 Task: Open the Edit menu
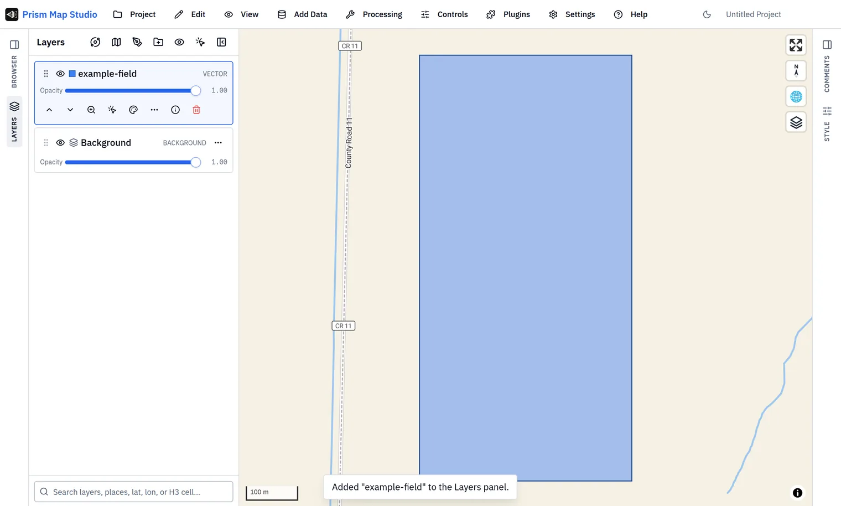point(190,14)
